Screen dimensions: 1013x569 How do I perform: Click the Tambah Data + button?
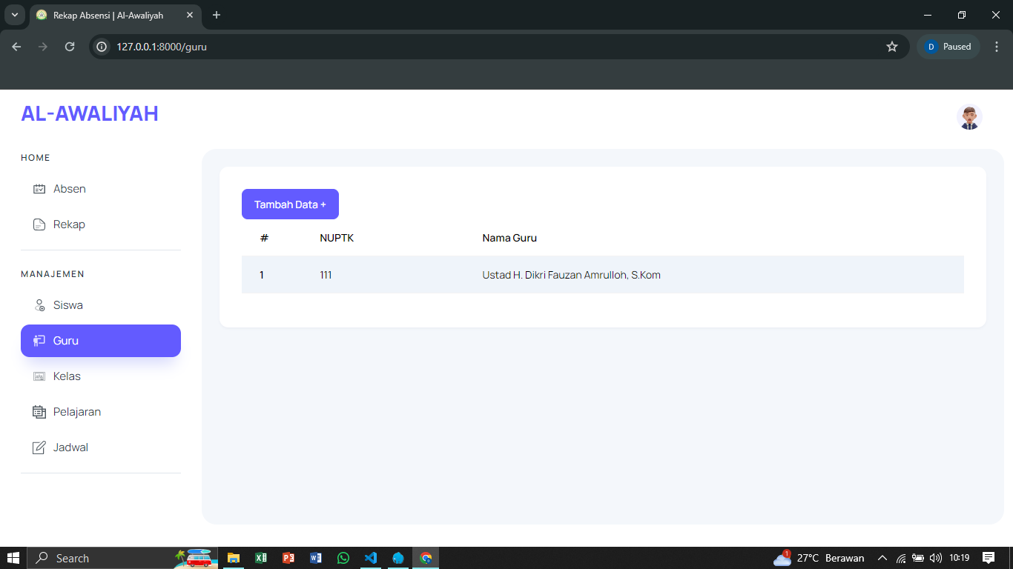pos(290,204)
